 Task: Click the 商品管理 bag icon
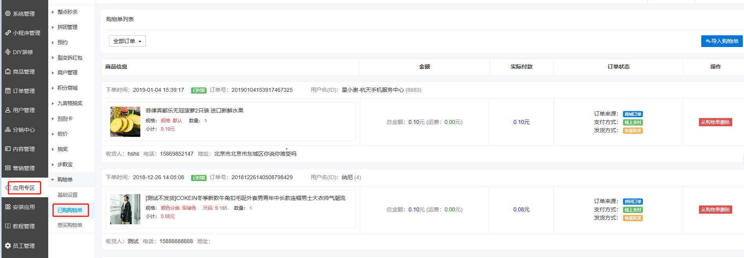(x=8, y=72)
